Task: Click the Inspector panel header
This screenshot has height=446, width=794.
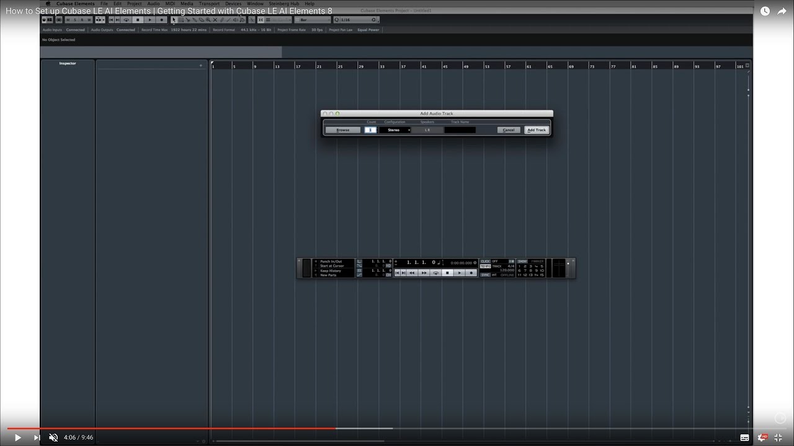Action: click(68, 63)
